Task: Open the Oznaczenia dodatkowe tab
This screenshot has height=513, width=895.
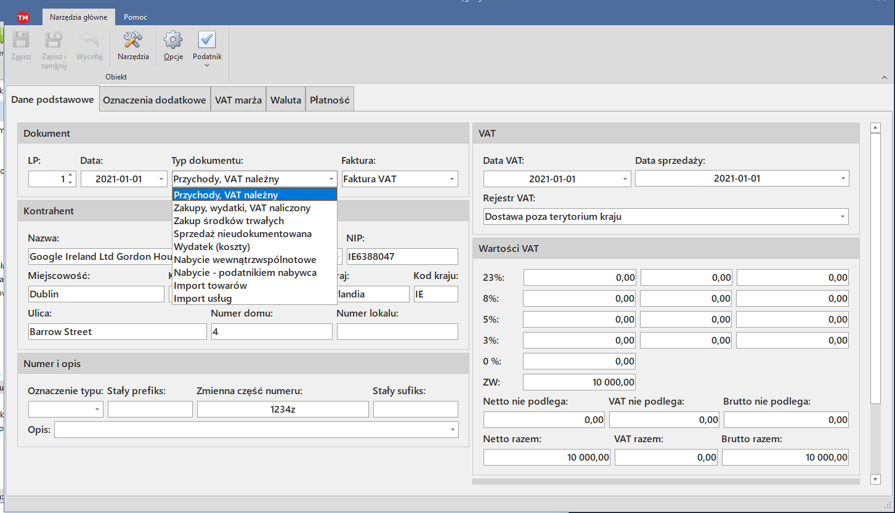Action: pos(155,100)
